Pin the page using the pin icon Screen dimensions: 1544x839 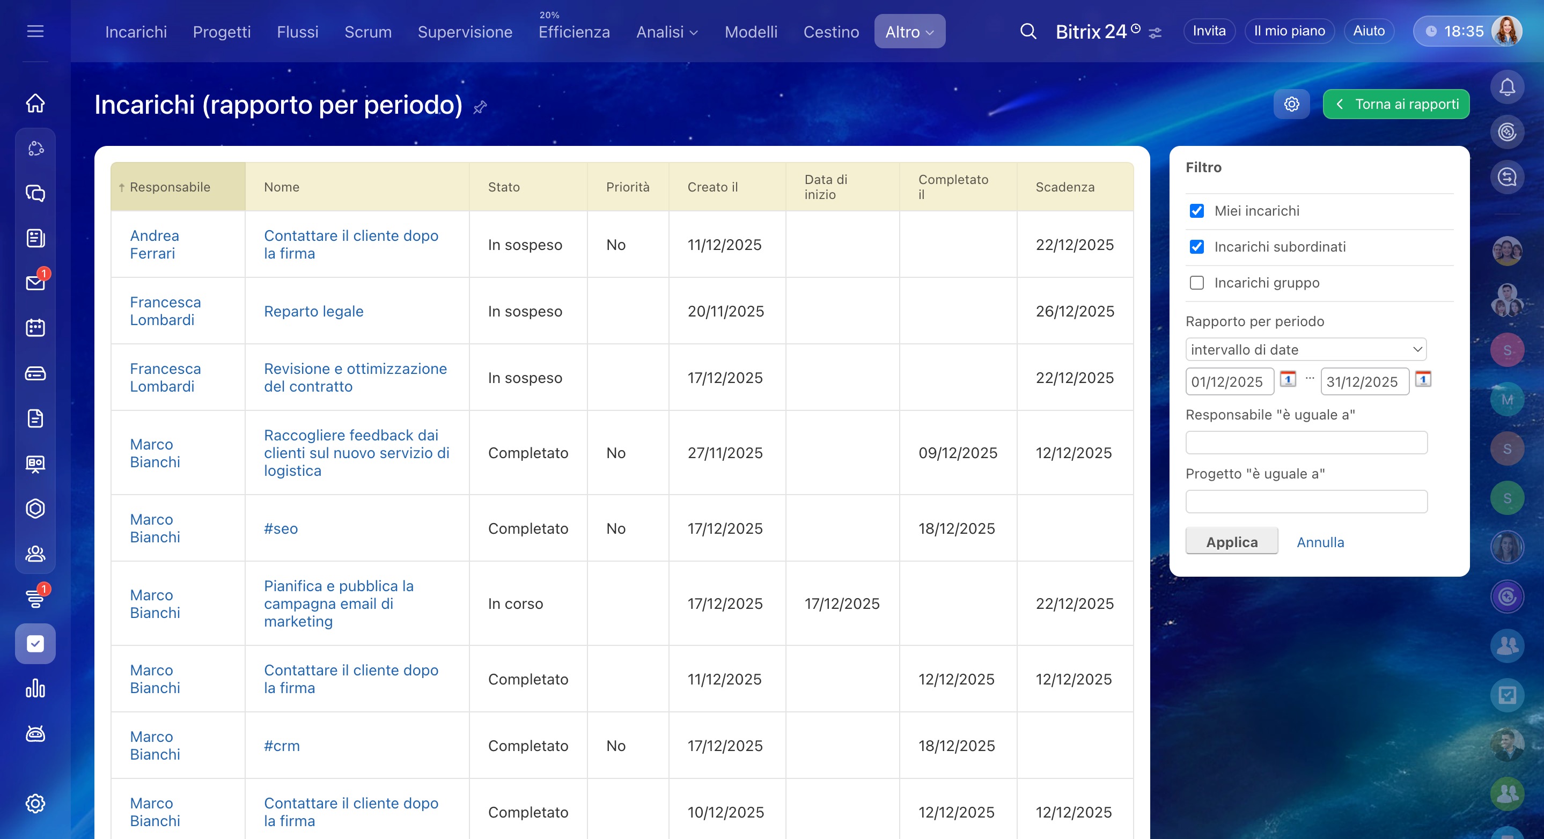(480, 107)
